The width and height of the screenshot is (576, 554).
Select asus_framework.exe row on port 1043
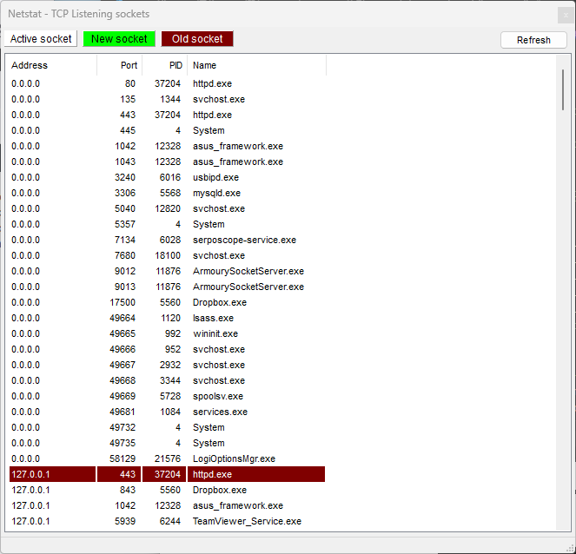tap(167, 162)
